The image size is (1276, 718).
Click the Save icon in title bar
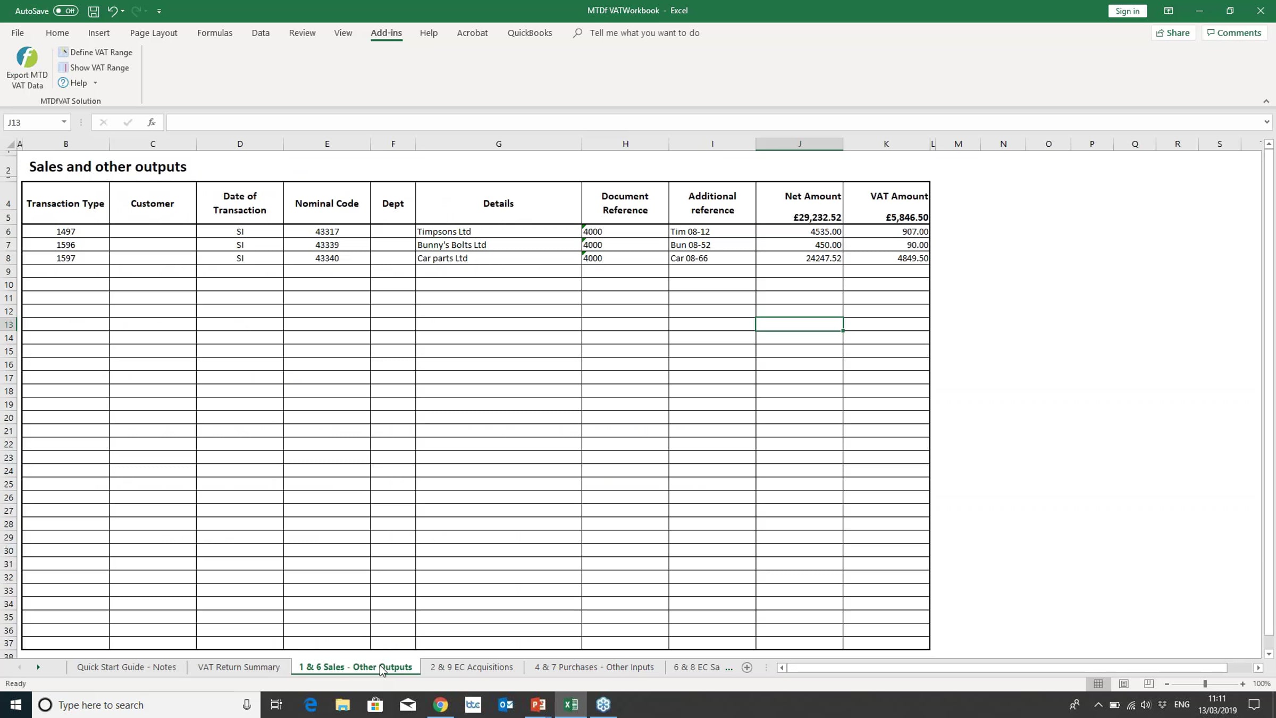tap(94, 11)
